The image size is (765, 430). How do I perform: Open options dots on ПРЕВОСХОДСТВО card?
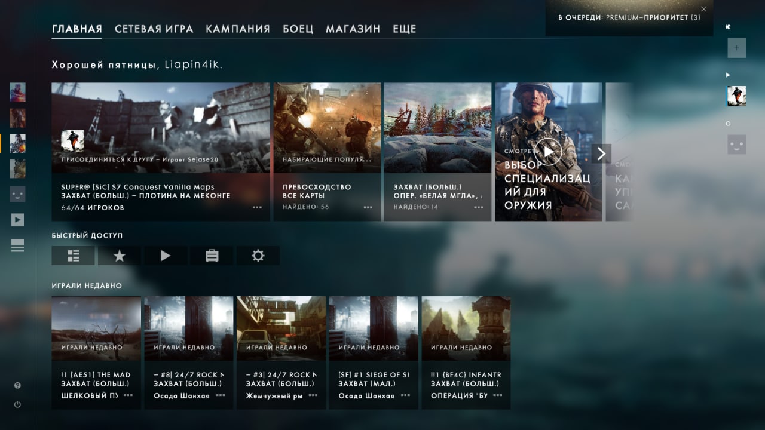click(368, 207)
